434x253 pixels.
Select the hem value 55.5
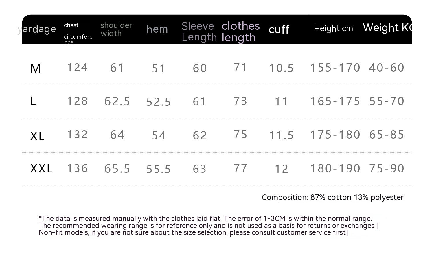[159, 169]
